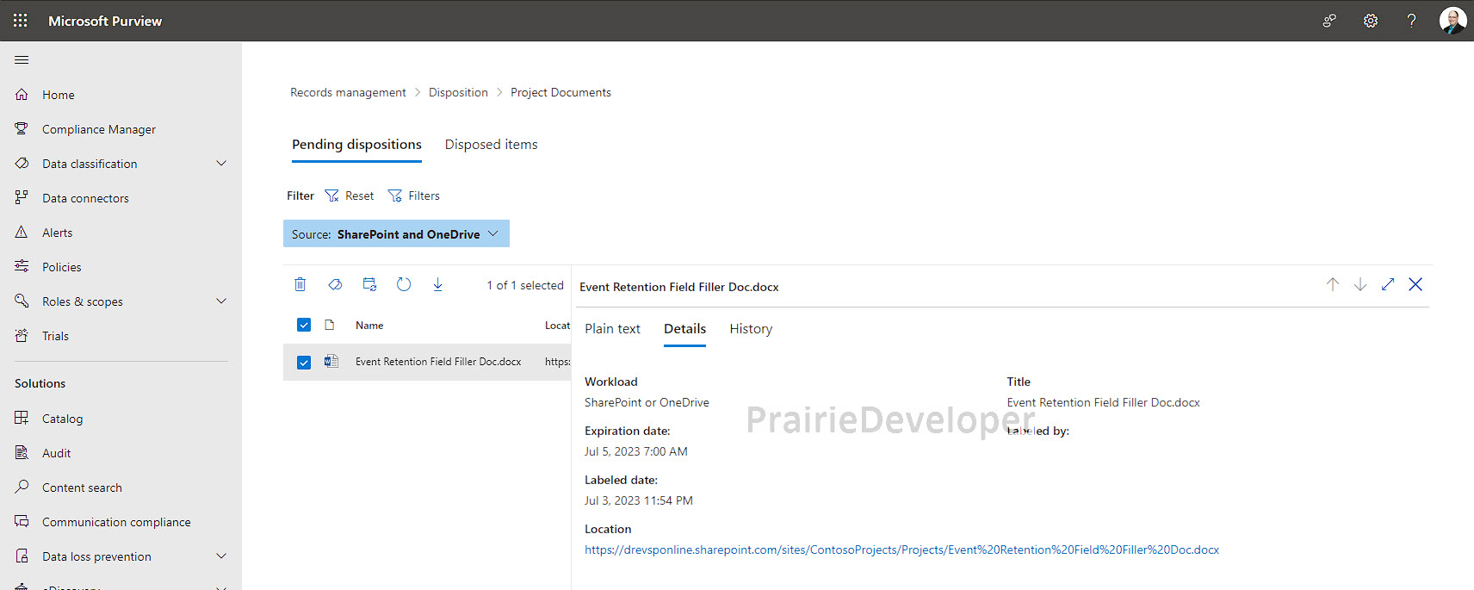Delete the selected item with the trash icon
The height and width of the screenshot is (590, 1474).
pos(300,284)
